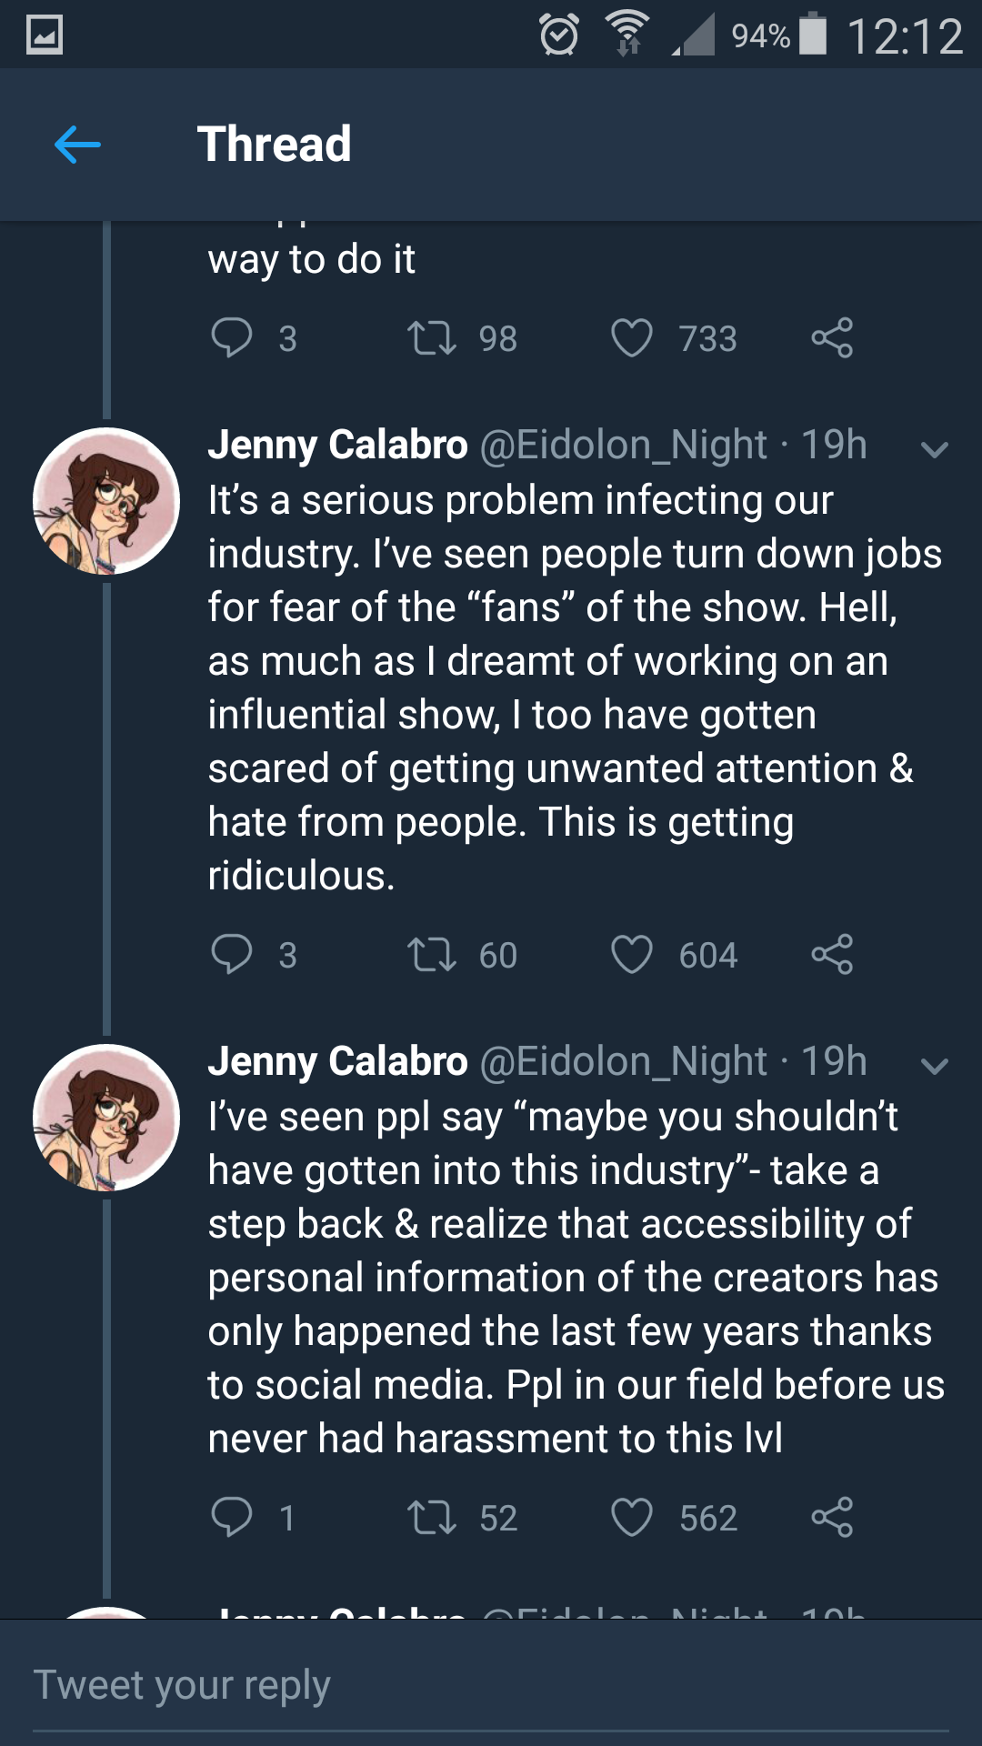Retweet the tweet with 52 retweets
Image resolution: width=982 pixels, height=1746 pixels.
pyautogui.click(x=432, y=1517)
